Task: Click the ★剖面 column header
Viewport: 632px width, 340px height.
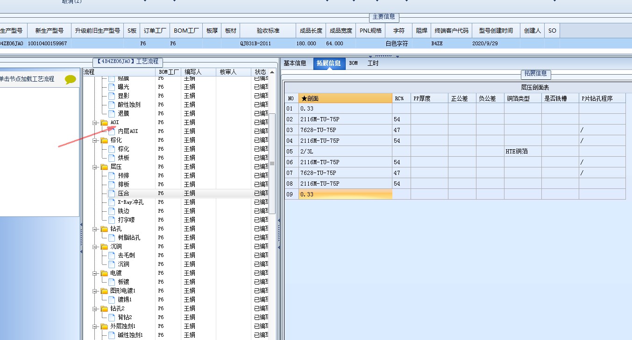Action: tap(345, 98)
